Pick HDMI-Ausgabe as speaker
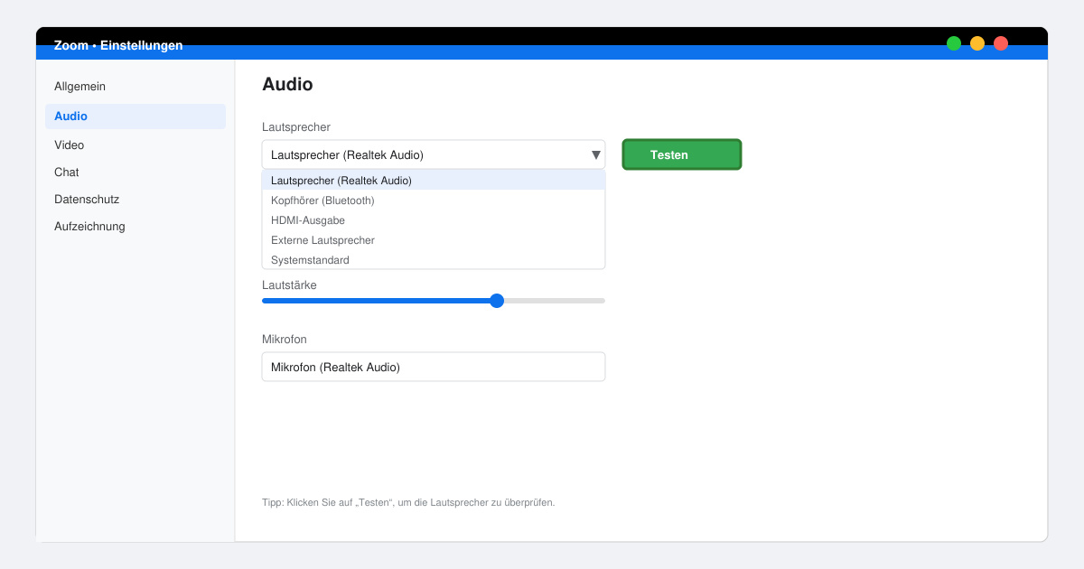 [434, 220]
